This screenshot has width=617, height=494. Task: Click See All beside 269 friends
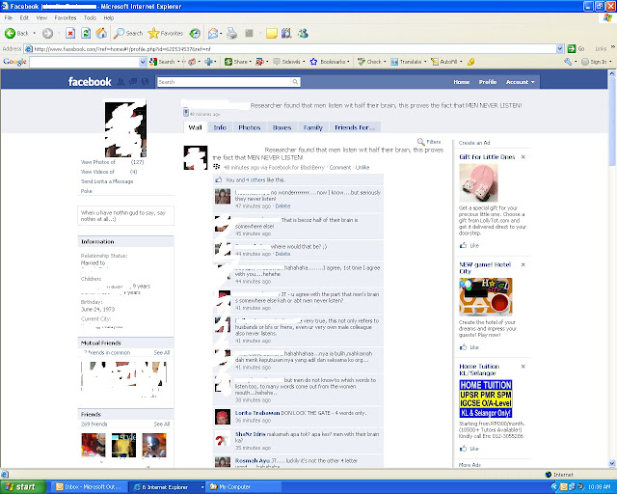(162, 424)
